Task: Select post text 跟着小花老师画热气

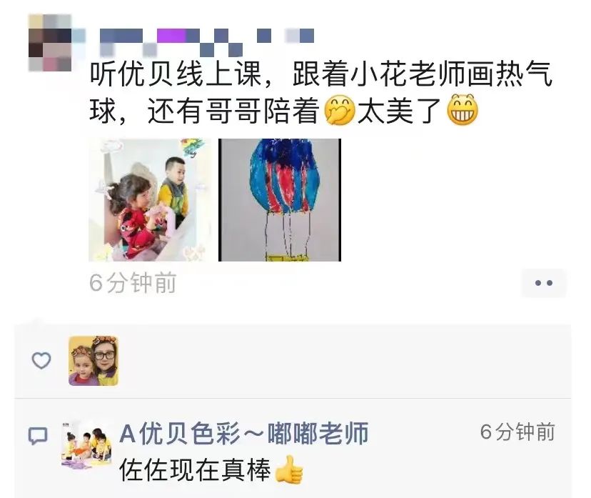Action: coord(422,74)
